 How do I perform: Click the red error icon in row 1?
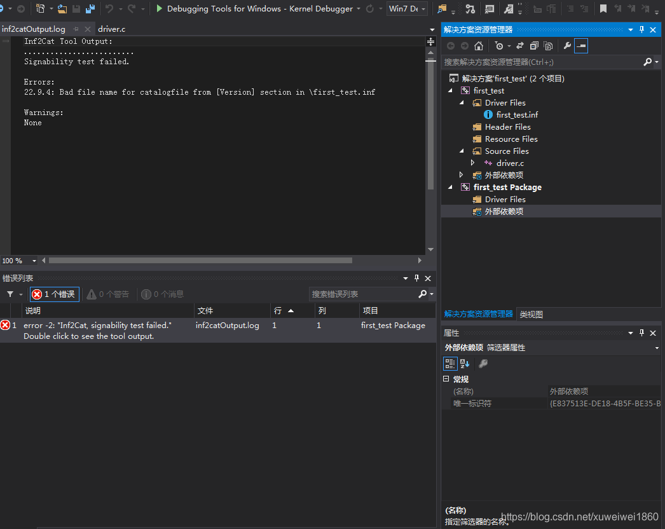[5, 326]
